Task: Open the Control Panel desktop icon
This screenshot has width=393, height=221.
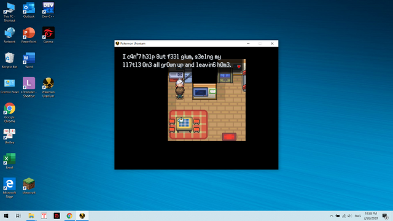Action: 9,85
